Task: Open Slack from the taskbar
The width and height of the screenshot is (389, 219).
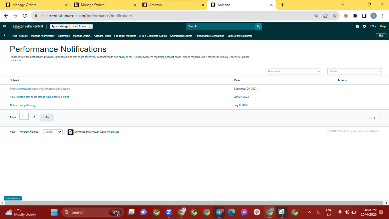Action: coord(257,212)
